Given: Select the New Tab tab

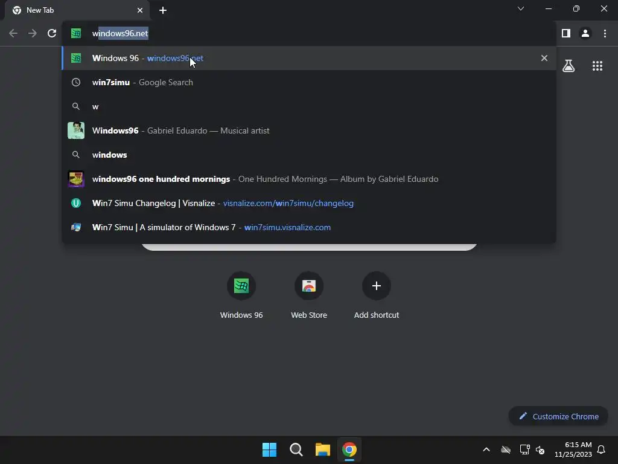Looking at the screenshot, I should (x=77, y=10).
